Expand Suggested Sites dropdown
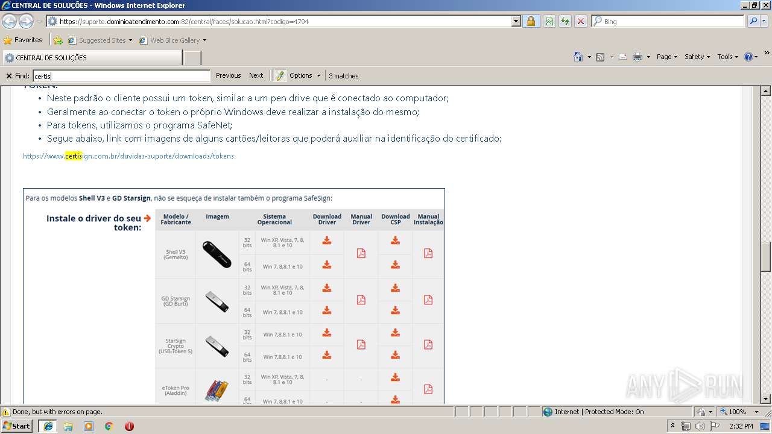 point(130,40)
